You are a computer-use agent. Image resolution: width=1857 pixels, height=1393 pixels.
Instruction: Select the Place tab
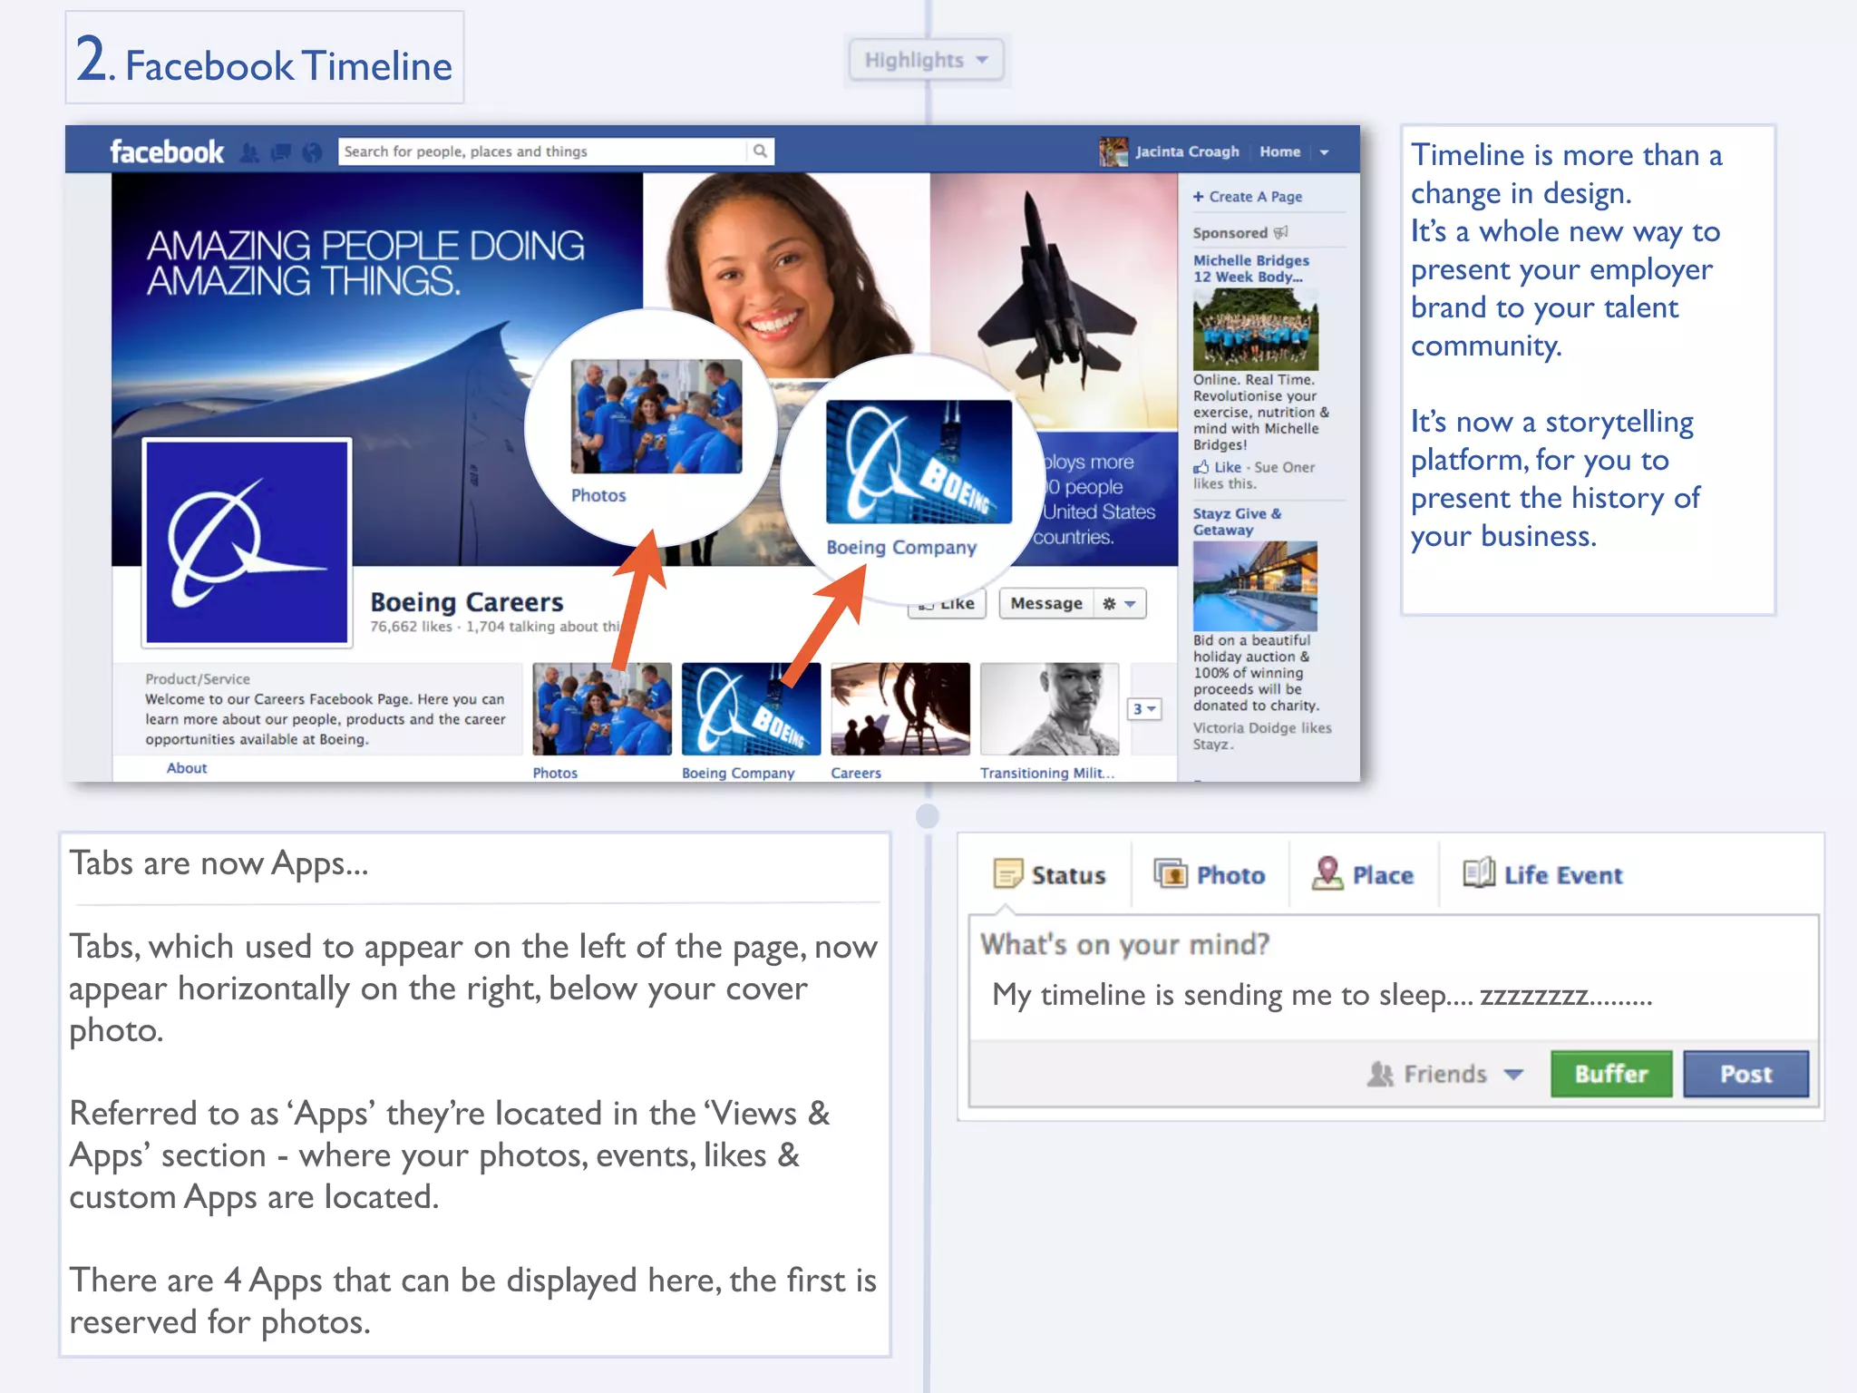[1363, 874]
